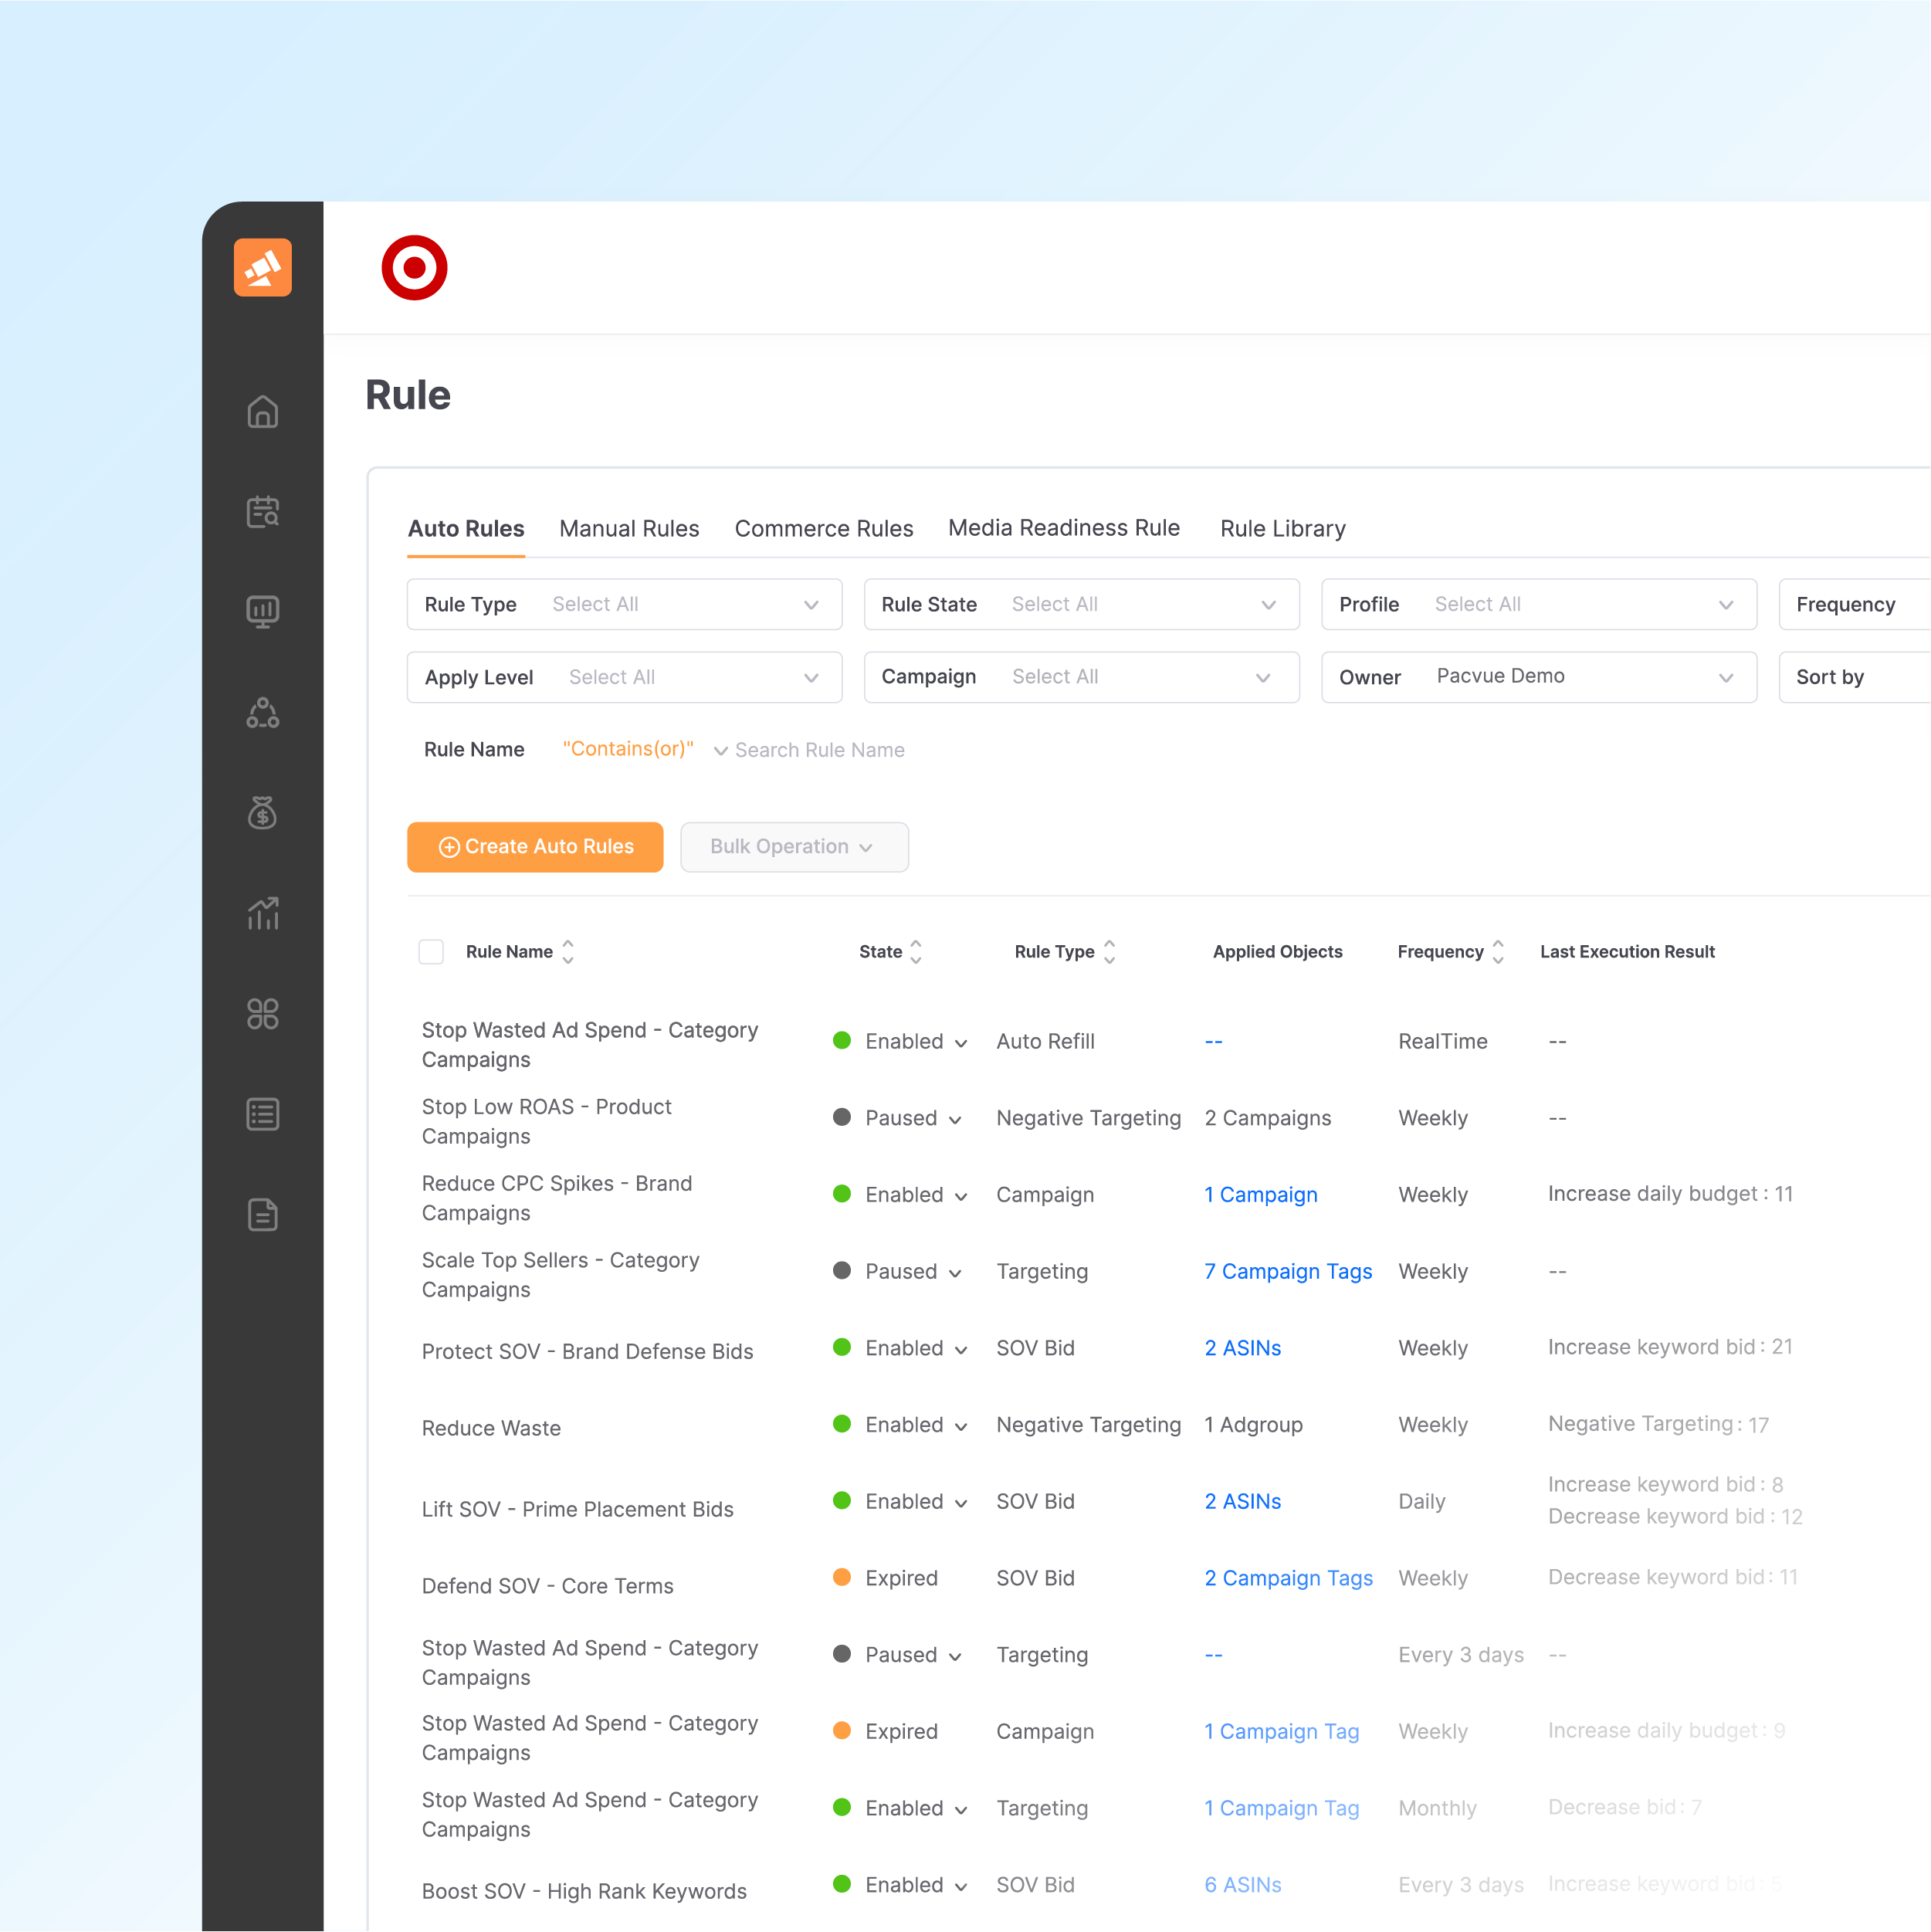Focus the Search Rule Name field

[819, 750]
